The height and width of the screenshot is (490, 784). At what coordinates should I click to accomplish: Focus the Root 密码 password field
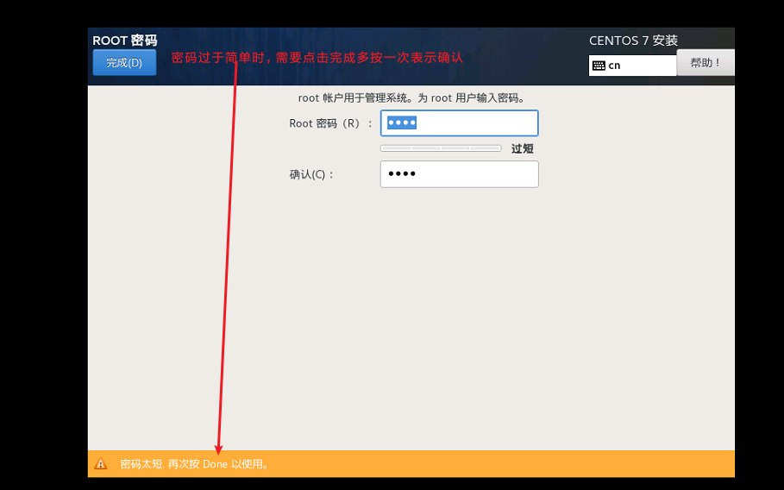pyautogui.click(x=460, y=123)
